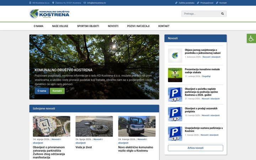Click the building icon beside KD Kostrena d.o.o.
This screenshot has height=160, width=256.
coord(30,3)
